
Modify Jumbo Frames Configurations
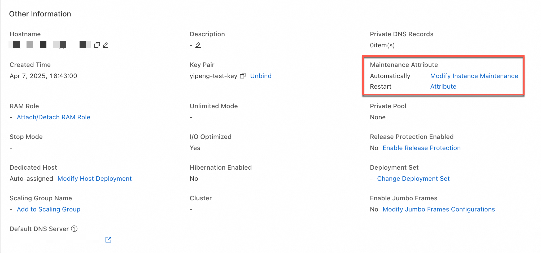click(x=439, y=209)
